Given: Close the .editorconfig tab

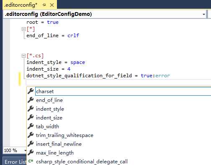Looking at the screenshot, I should (x=52, y=5).
